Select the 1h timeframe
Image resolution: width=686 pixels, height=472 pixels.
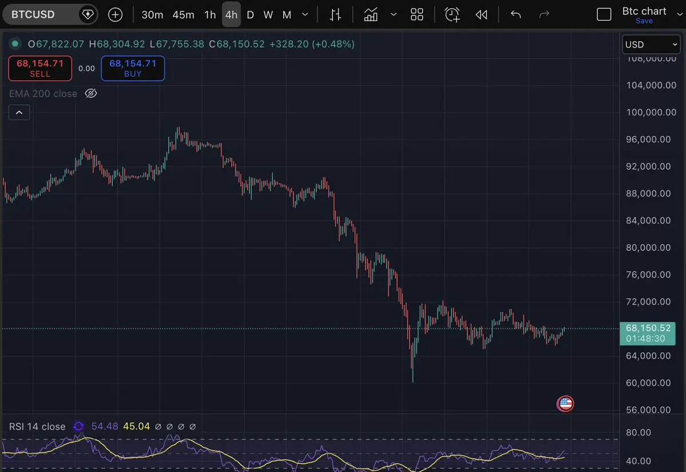click(x=210, y=14)
